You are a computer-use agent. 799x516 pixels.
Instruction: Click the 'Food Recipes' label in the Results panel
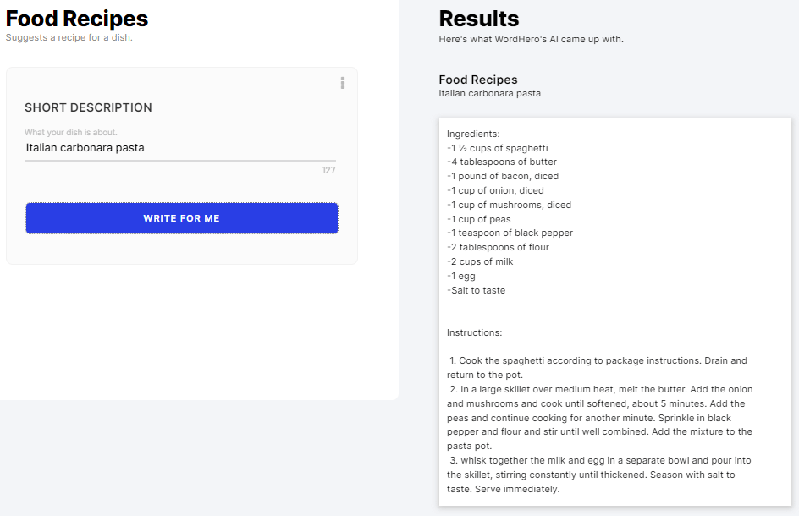(x=477, y=80)
